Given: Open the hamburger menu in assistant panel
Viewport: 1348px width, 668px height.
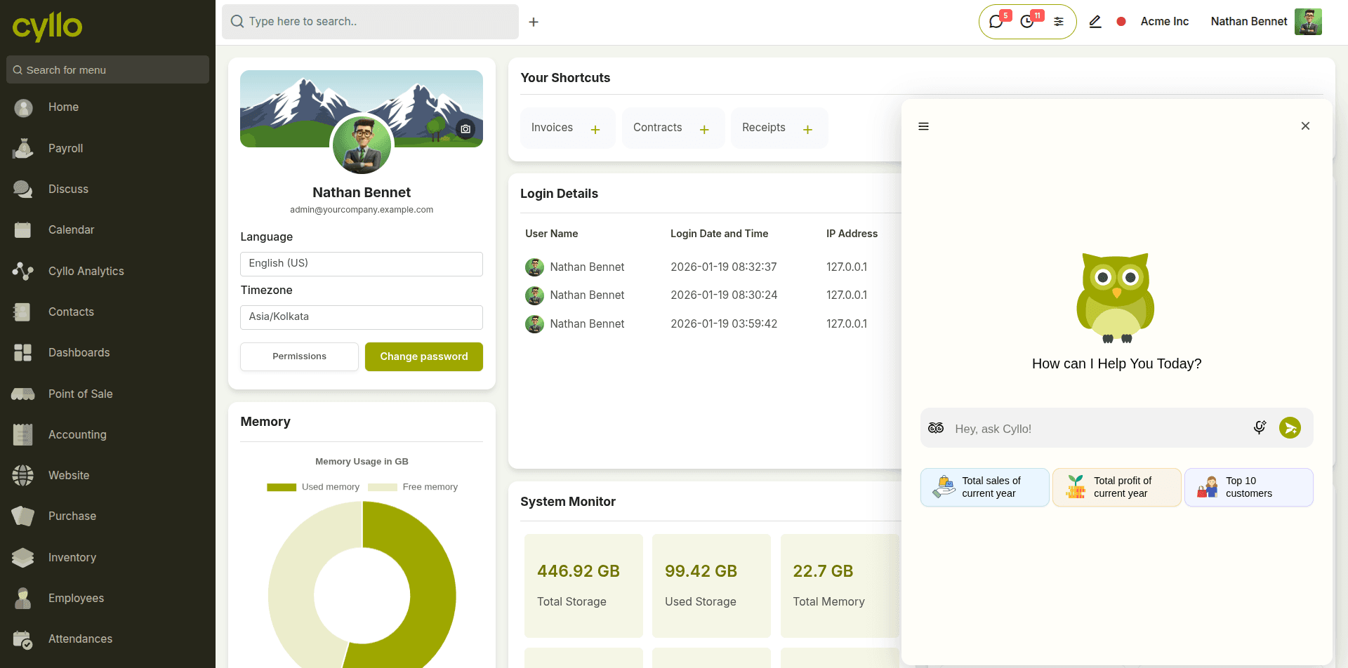Looking at the screenshot, I should click(x=923, y=126).
